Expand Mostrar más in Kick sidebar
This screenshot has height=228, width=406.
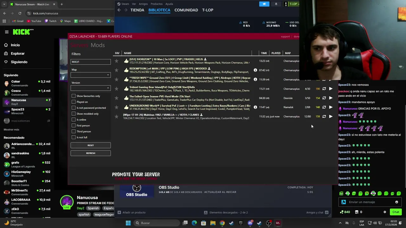tap(11, 130)
